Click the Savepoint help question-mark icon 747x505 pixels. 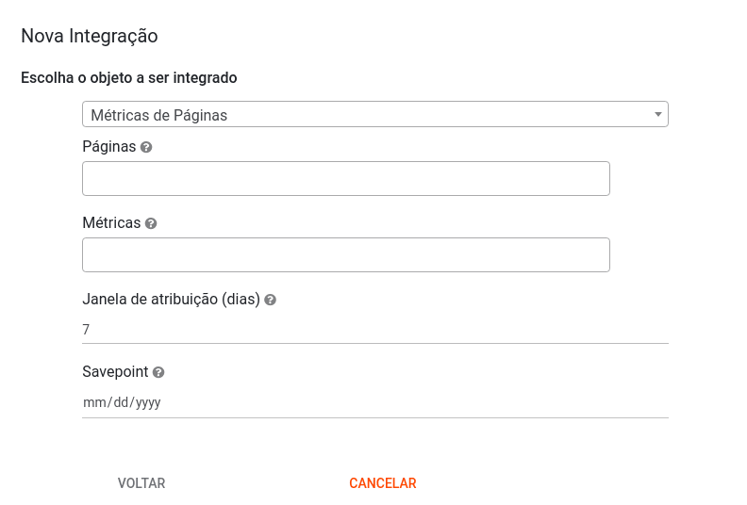click(x=158, y=373)
